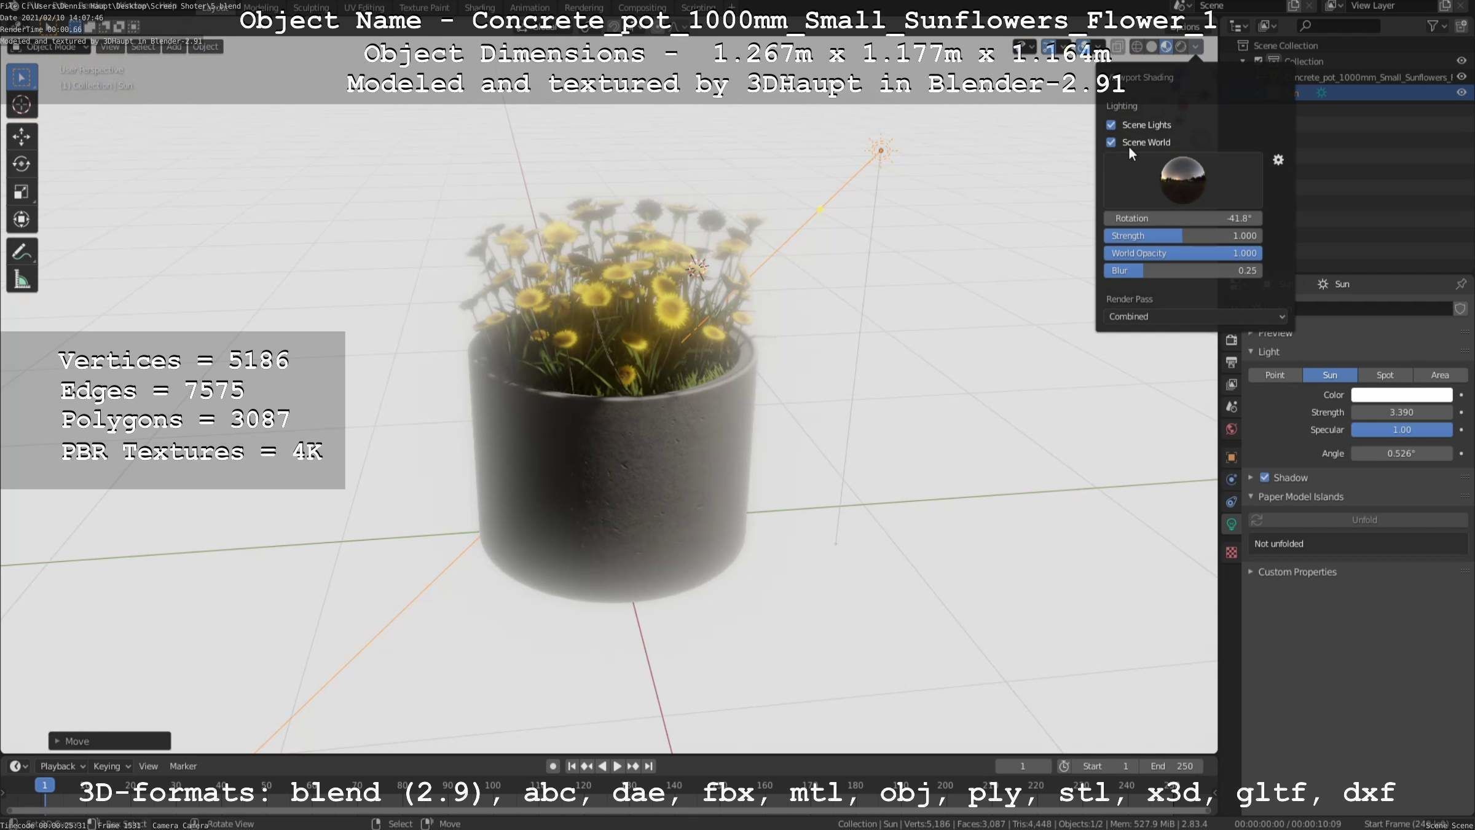Select the Select Box tool
1475x830 pixels.
point(22,77)
